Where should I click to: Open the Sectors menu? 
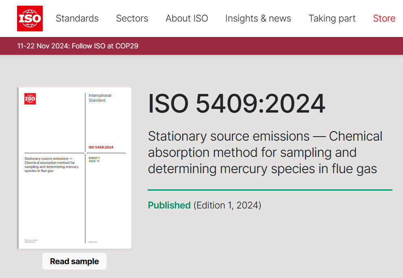coord(132,18)
